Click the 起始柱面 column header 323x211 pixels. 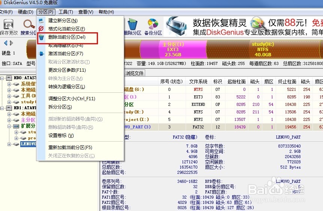tap(236, 82)
